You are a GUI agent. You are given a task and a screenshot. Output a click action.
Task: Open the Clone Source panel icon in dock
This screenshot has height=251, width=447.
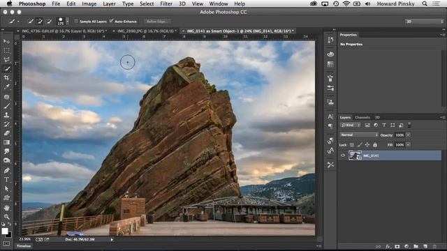[330, 102]
